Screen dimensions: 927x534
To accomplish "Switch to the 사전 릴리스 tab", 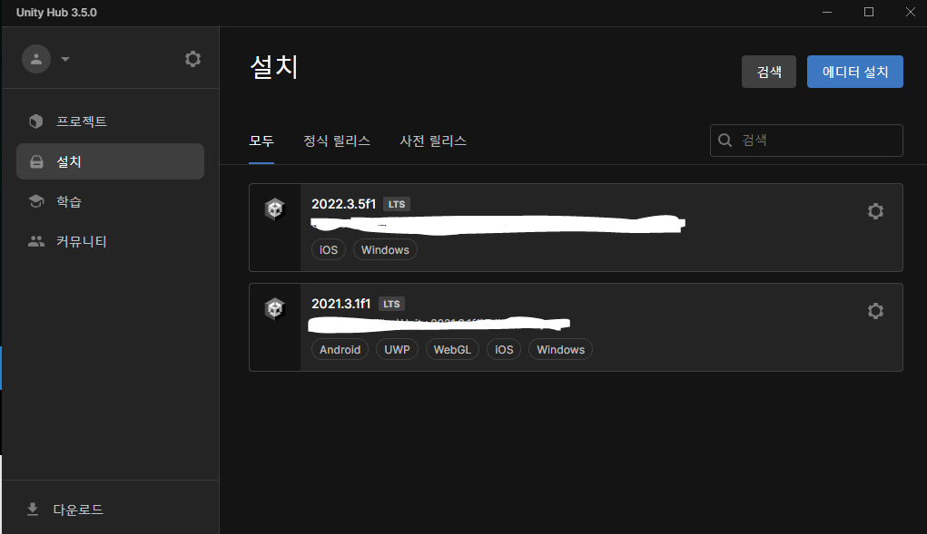I will point(433,141).
